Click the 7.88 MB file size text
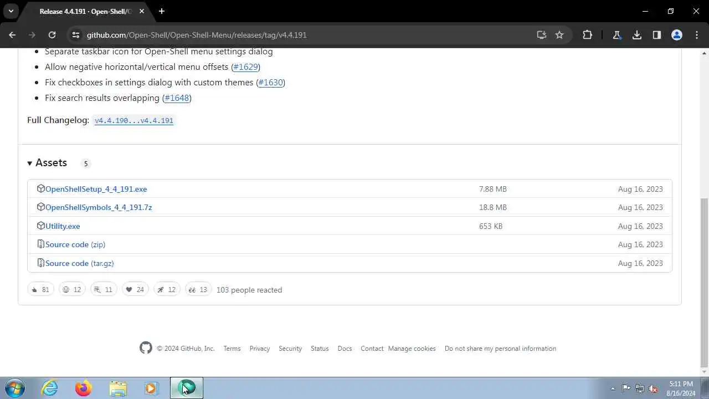 pos(493,189)
